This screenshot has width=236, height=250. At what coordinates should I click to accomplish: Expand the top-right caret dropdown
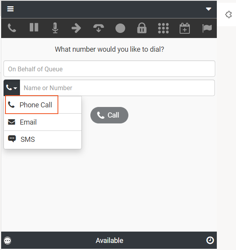coord(209,9)
